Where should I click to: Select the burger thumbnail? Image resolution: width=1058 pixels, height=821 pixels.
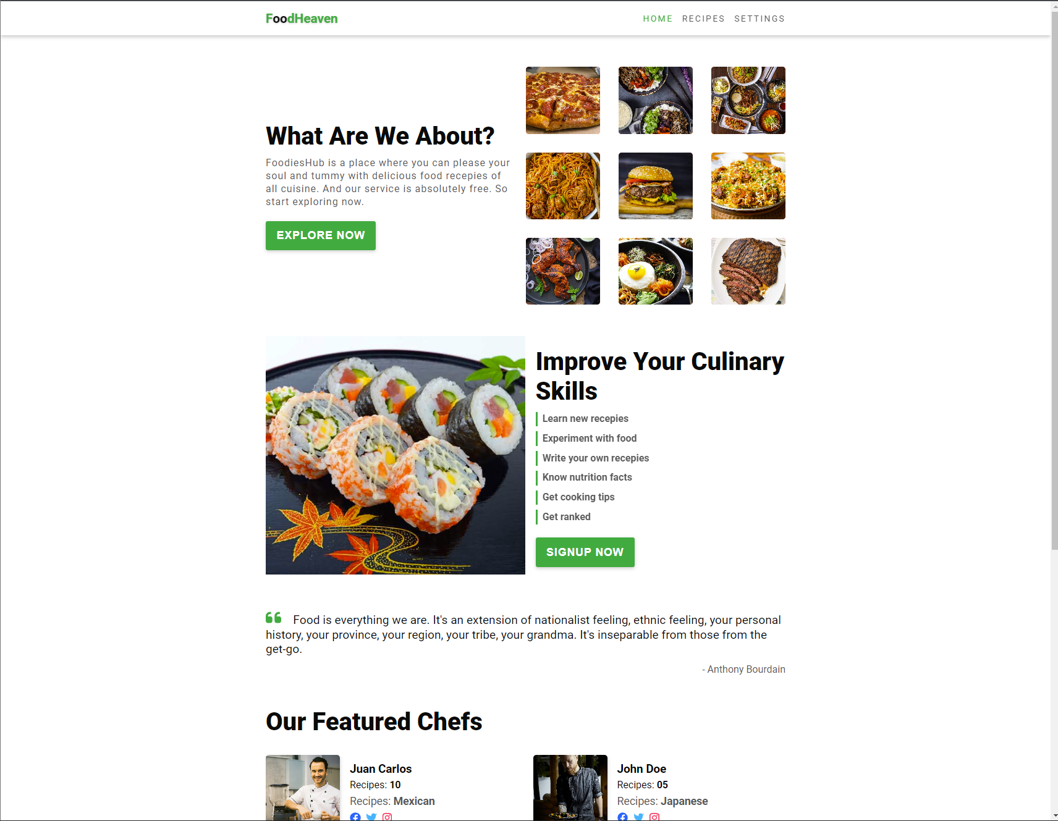[656, 186]
